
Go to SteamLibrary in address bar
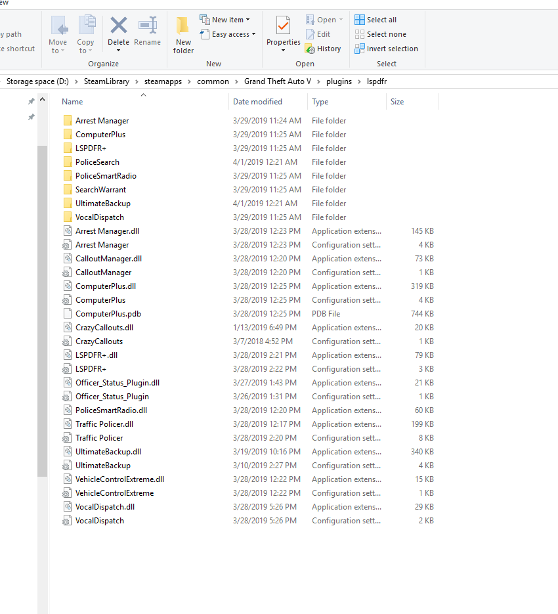[106, 81]
